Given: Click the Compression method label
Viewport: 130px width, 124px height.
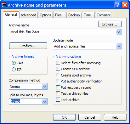Looking at the screenshot, I should [x=24, y=80].
